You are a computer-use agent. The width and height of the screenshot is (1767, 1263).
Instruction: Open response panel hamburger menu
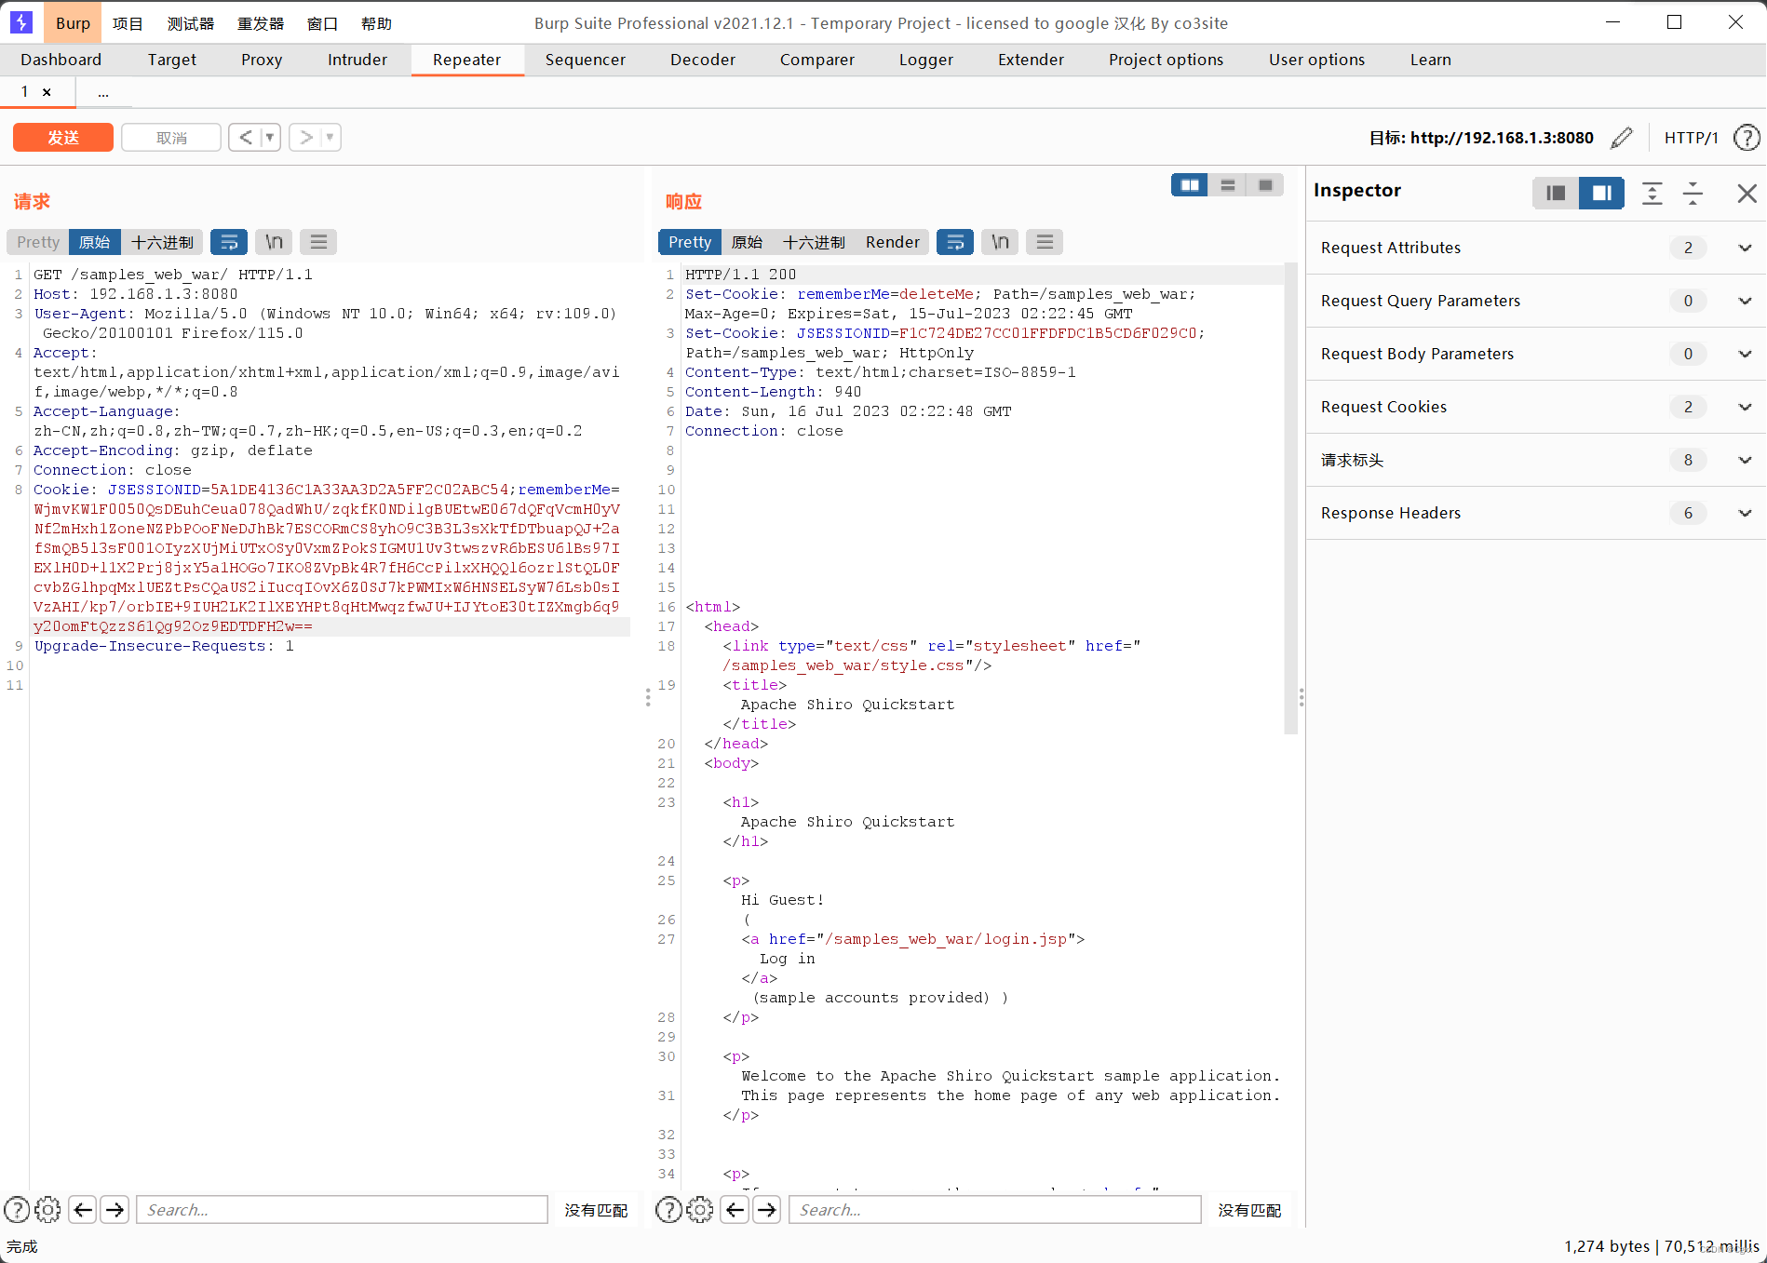[1045, 242]
